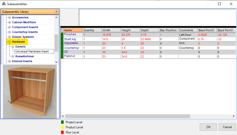Click Width cell of Shelf Adj row
Viewport: 237px width, 135px height.
111,39
